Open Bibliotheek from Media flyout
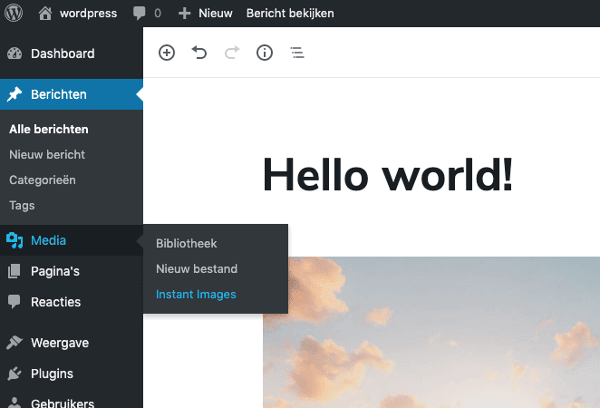 point(187,243)
